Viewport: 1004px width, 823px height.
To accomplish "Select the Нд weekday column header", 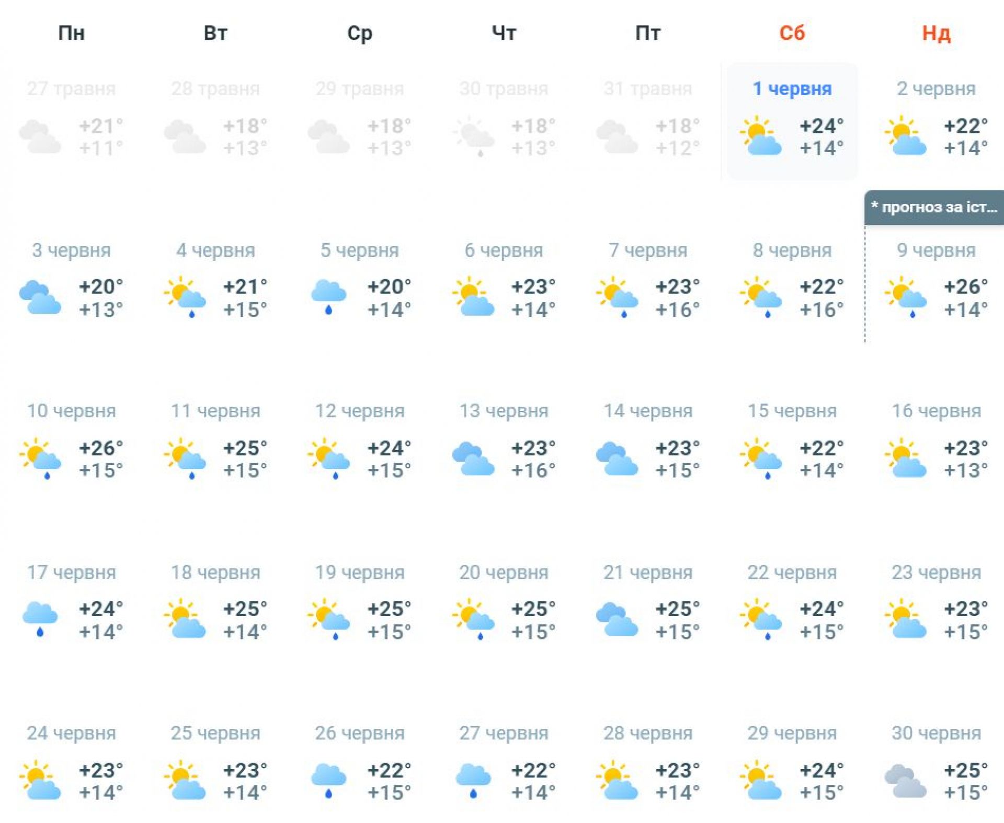I will [x=936, y=33].
